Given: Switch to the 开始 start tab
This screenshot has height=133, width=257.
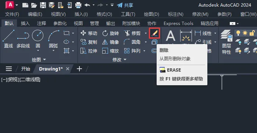Looking at the screenshot, I should click(x=26, y=69).
